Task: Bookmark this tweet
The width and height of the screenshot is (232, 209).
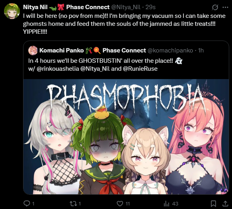Action: pos(213,204)
